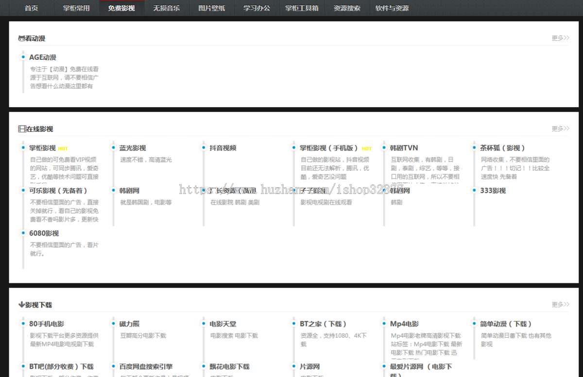Open the 80手机电影 download link
The width and height of the screenshot is (583, 377).
point(47,324)
